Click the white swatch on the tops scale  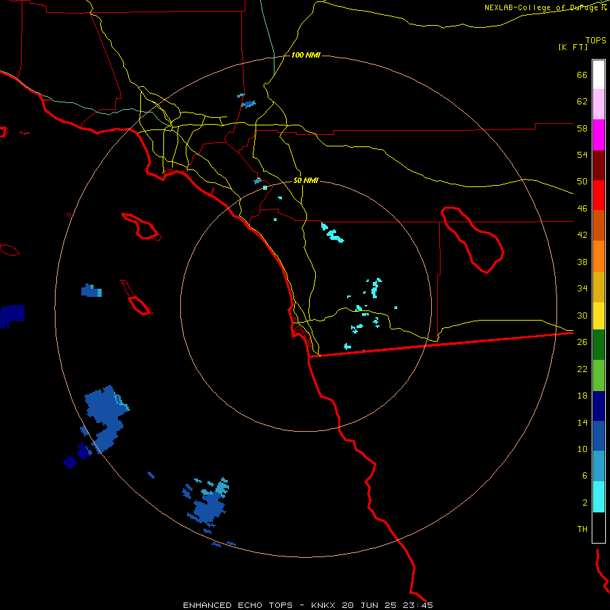coord(598,75)
